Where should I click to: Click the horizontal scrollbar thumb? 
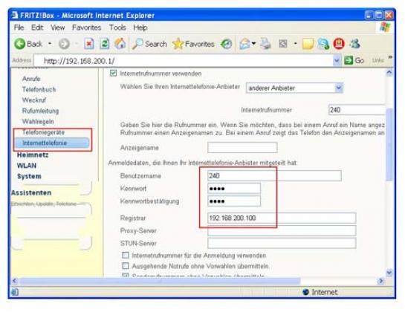(160, 281)
